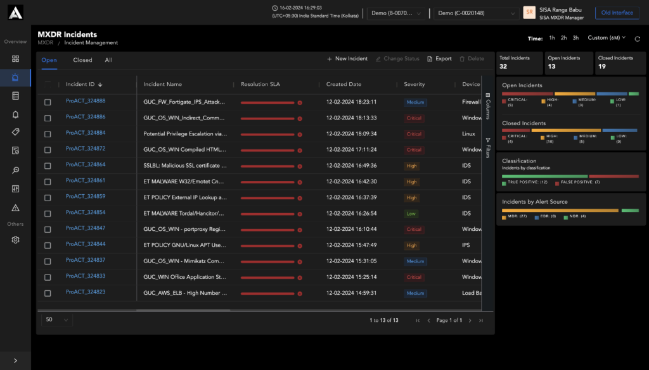
Task: Check the select-all checkbox in table header
Action: [48, 84]
